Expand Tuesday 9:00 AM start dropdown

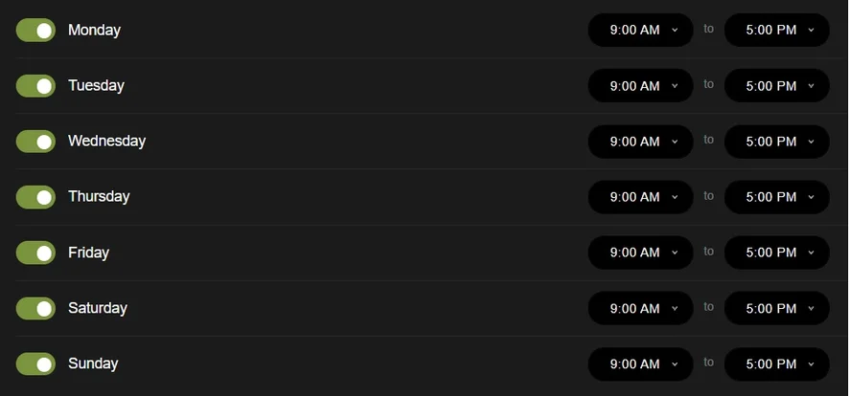pyautogui.click(x=640, y=86)
